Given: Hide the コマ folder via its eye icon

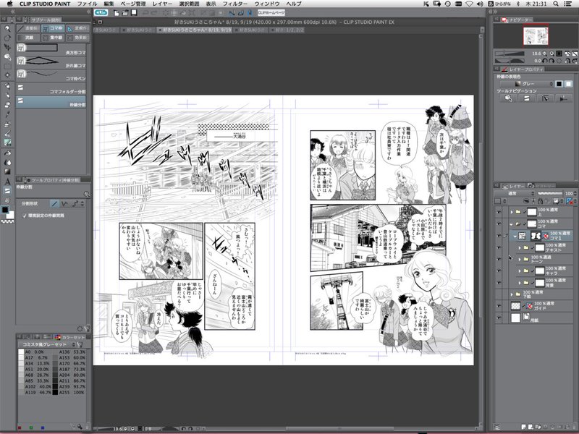Looking at the screenshot, I should (x=499, y=224).
